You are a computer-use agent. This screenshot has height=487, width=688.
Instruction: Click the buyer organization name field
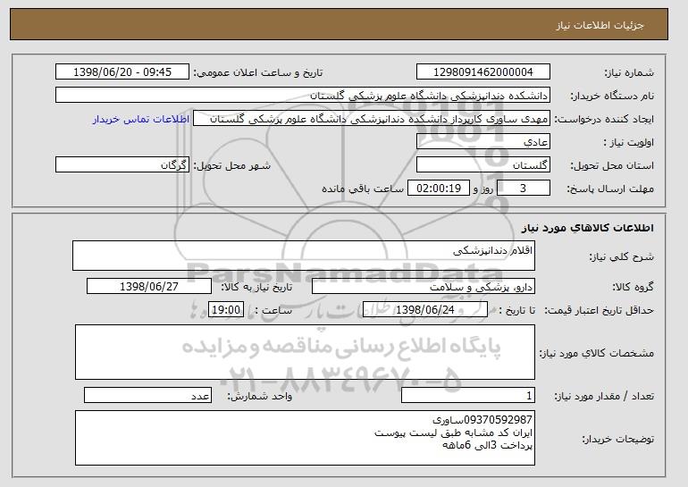pyautogui.click(x=303, y=96)
